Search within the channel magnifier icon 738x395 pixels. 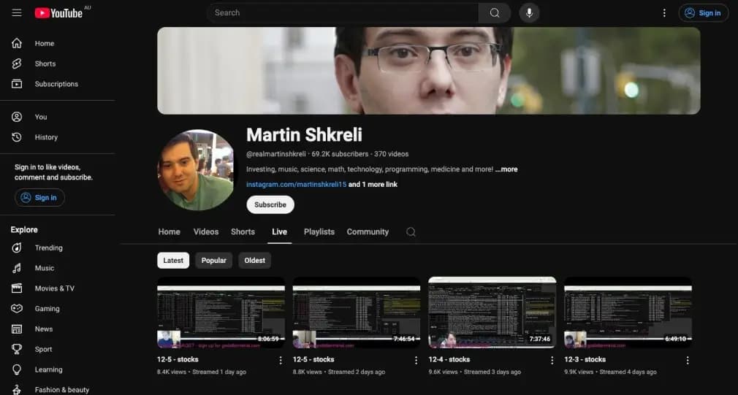(x=411, y=232)
